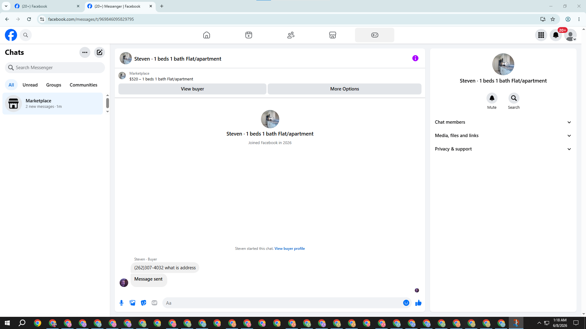Open the Friends icon in top navigation
This screenshot has height=329, width=586.
(291, 35)
